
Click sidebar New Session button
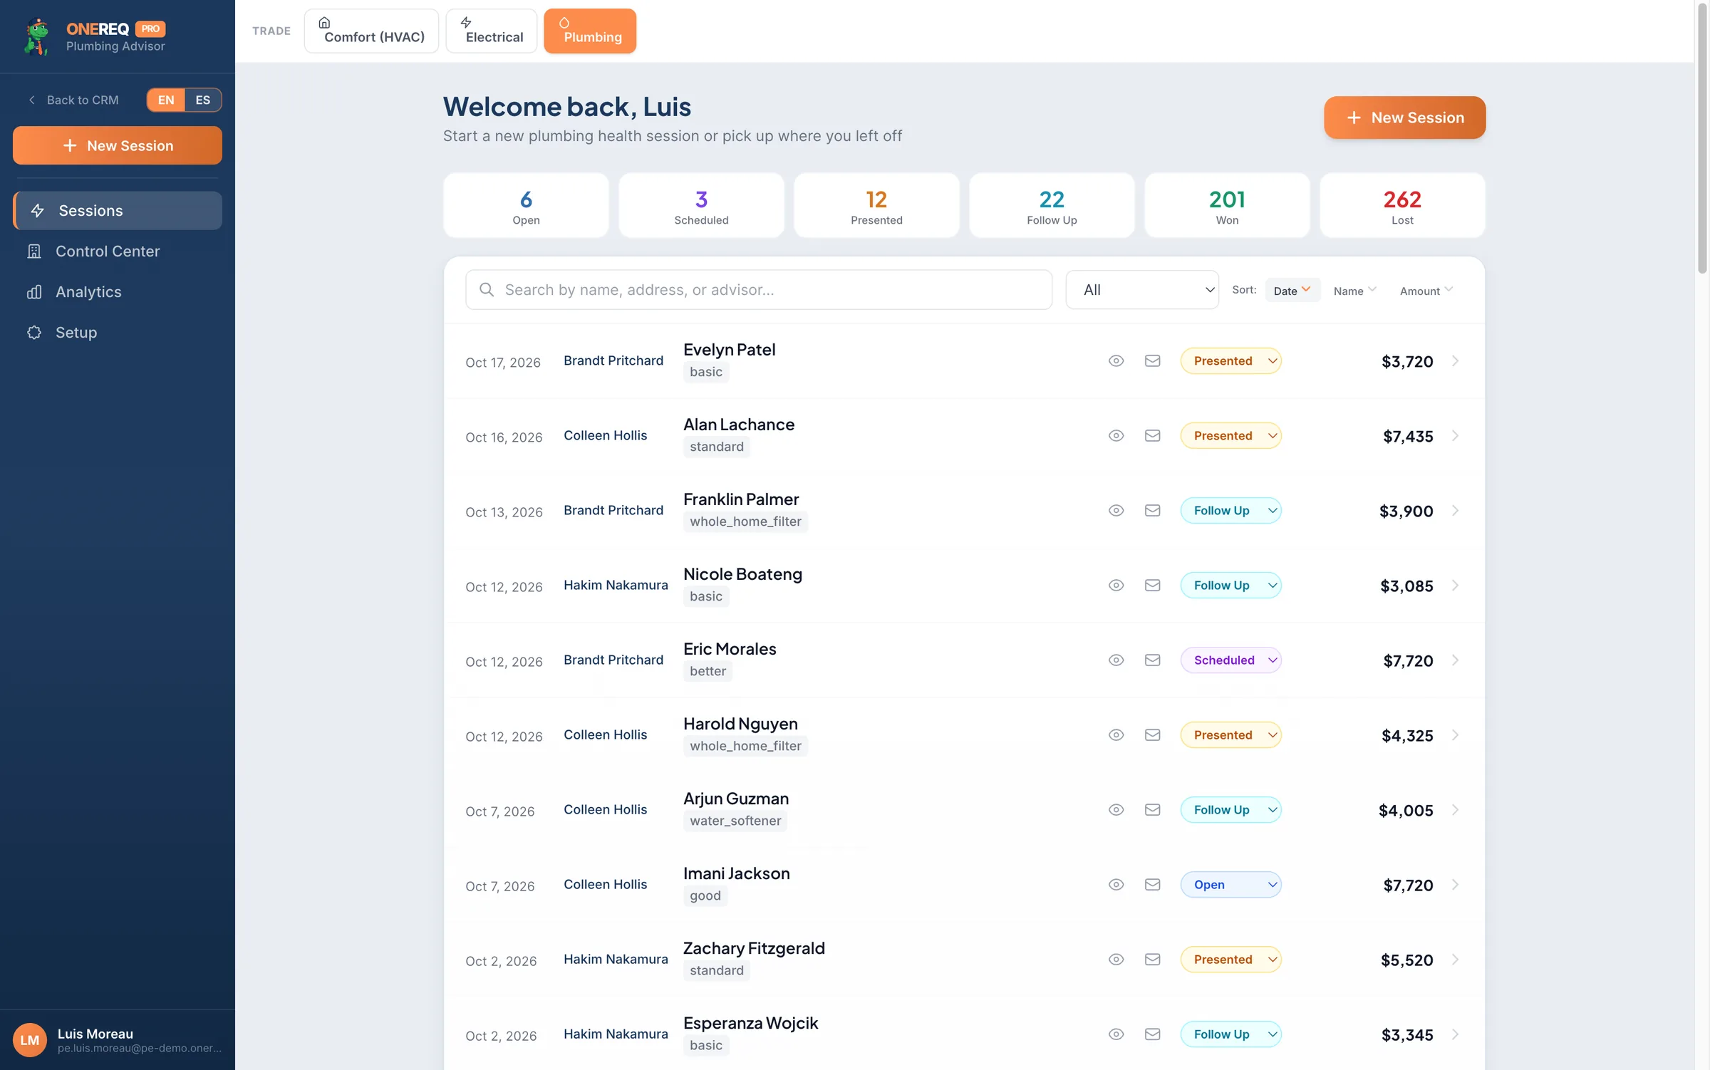[118, 145]
